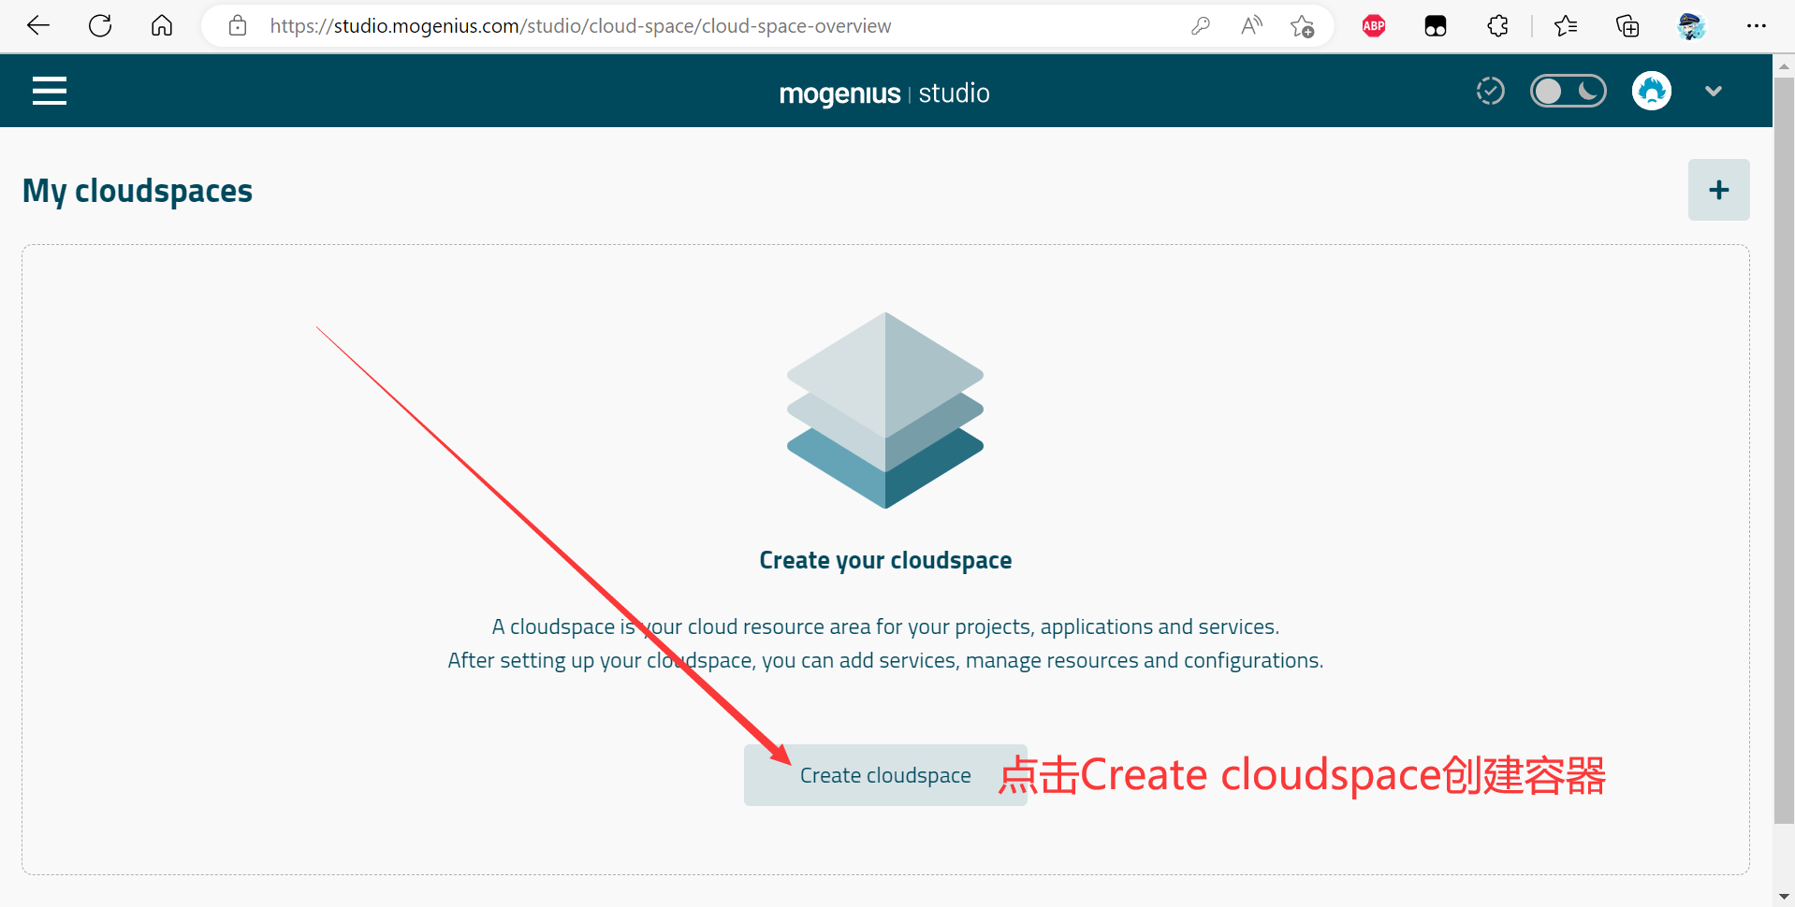Open the ABP Adblock Plus extension

tap(1374, 26)
